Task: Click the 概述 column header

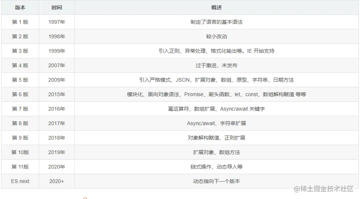Action: click(x=216, y=7)
